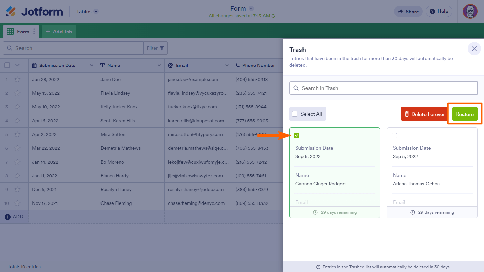This screenshot has height=272, width=484.
Task: Switch to the Form tab
Action: point(19,32)
